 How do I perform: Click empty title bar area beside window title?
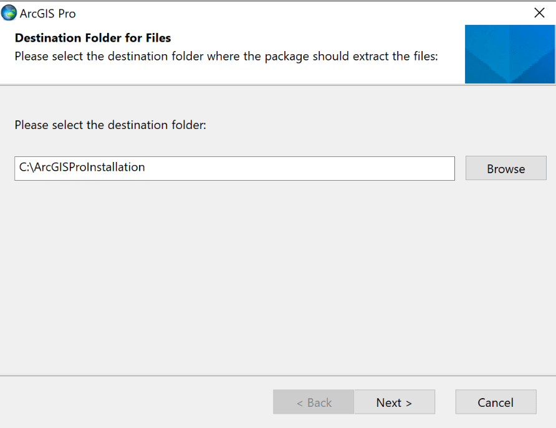(x=280, y=13)
